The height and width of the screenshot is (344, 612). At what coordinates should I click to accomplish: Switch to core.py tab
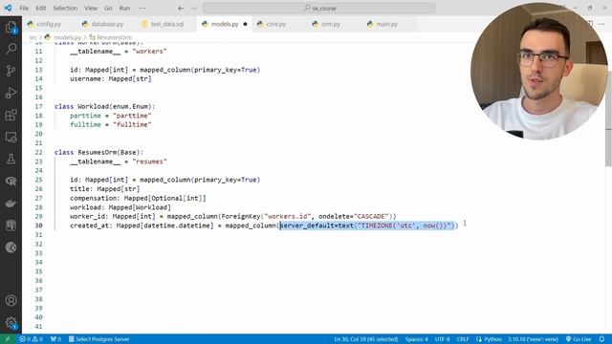click(276, 24)
